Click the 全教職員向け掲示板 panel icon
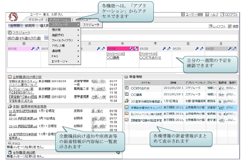The image size is (244, 165). pyautogui.click(x=10, y=77)
